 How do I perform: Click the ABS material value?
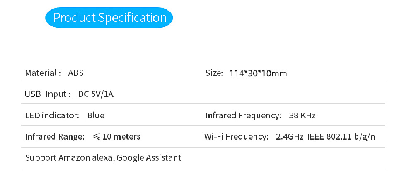(76, 73)
